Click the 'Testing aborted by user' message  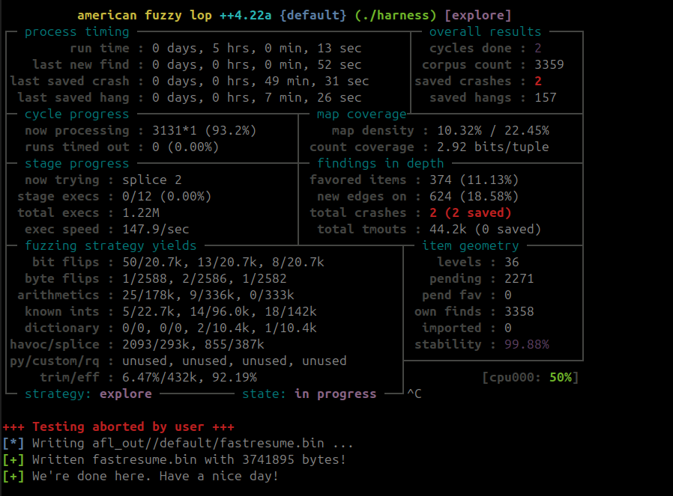click(x=118, y=427)
